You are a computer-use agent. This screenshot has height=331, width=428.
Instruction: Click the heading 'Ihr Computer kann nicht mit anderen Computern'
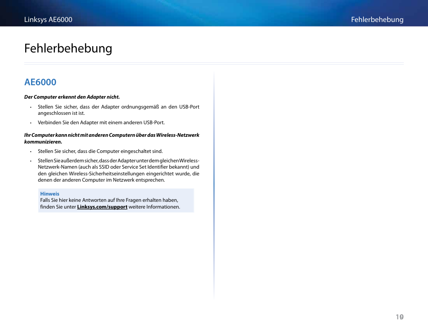112,138
